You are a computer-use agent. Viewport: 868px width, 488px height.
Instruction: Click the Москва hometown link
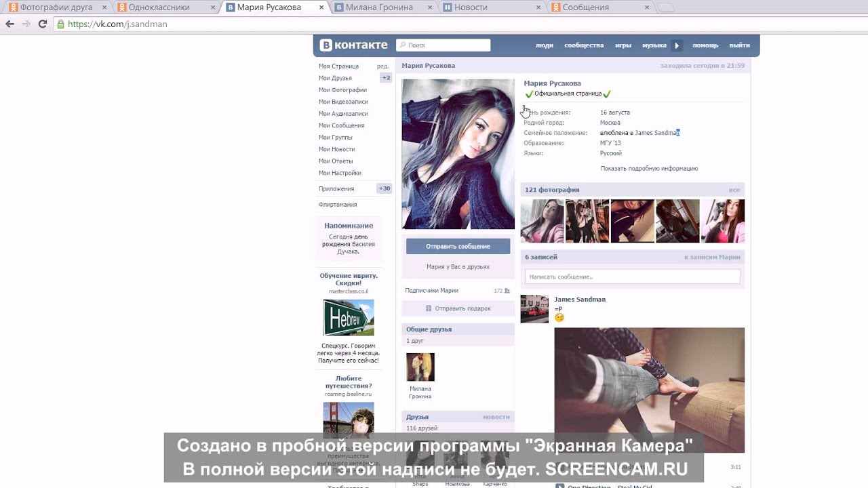(610, 123)
